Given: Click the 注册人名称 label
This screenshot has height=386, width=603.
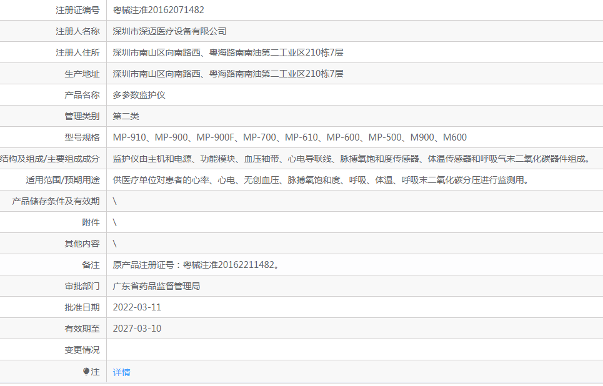Looking at the screenshot, I should pos(77,31).
